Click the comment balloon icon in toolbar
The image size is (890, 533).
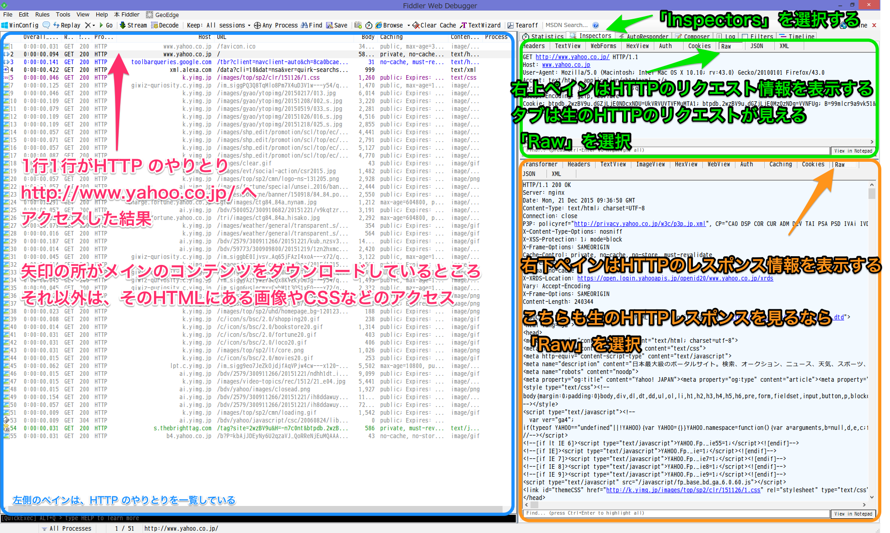46,25
